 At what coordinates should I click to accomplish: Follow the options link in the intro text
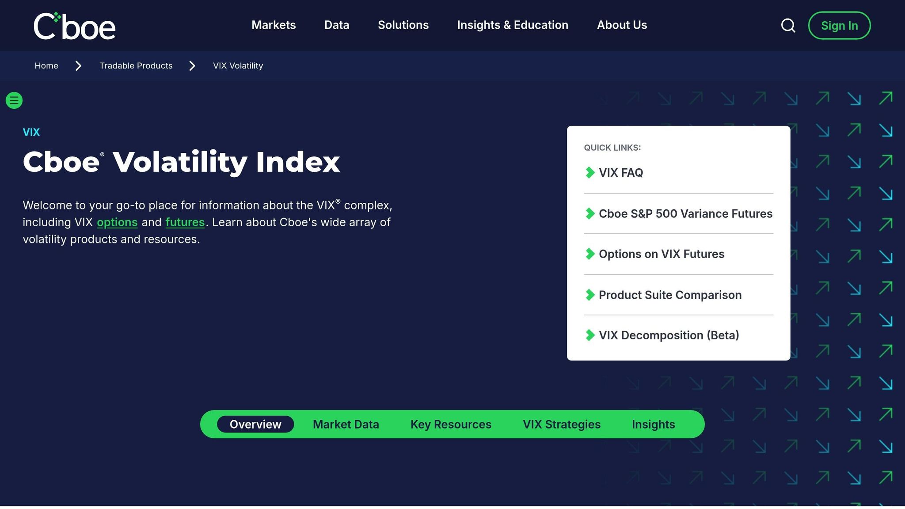(117, 222)
